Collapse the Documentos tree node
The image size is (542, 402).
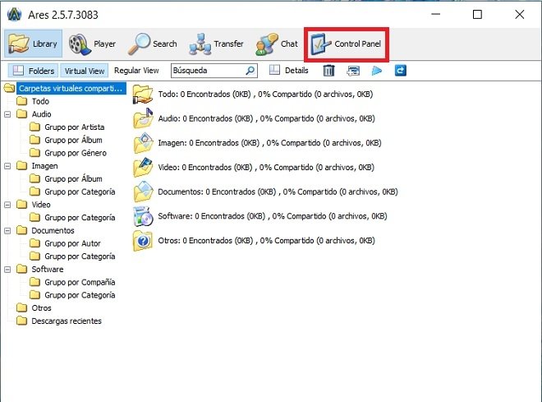pos(7,231)
